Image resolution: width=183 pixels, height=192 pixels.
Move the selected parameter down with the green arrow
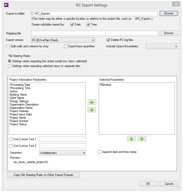[142, 139]
